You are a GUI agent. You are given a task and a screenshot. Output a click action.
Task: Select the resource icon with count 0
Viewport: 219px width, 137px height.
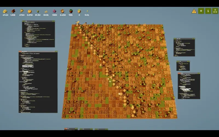point(79,11)
